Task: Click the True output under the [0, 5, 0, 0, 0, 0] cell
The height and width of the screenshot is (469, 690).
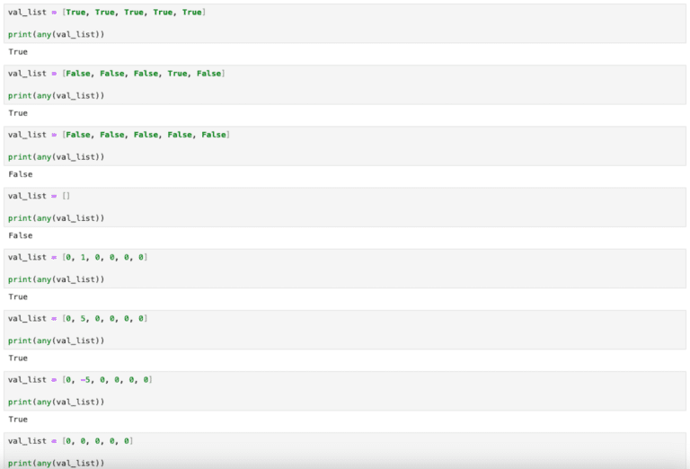Action: (x=18, y=358)
